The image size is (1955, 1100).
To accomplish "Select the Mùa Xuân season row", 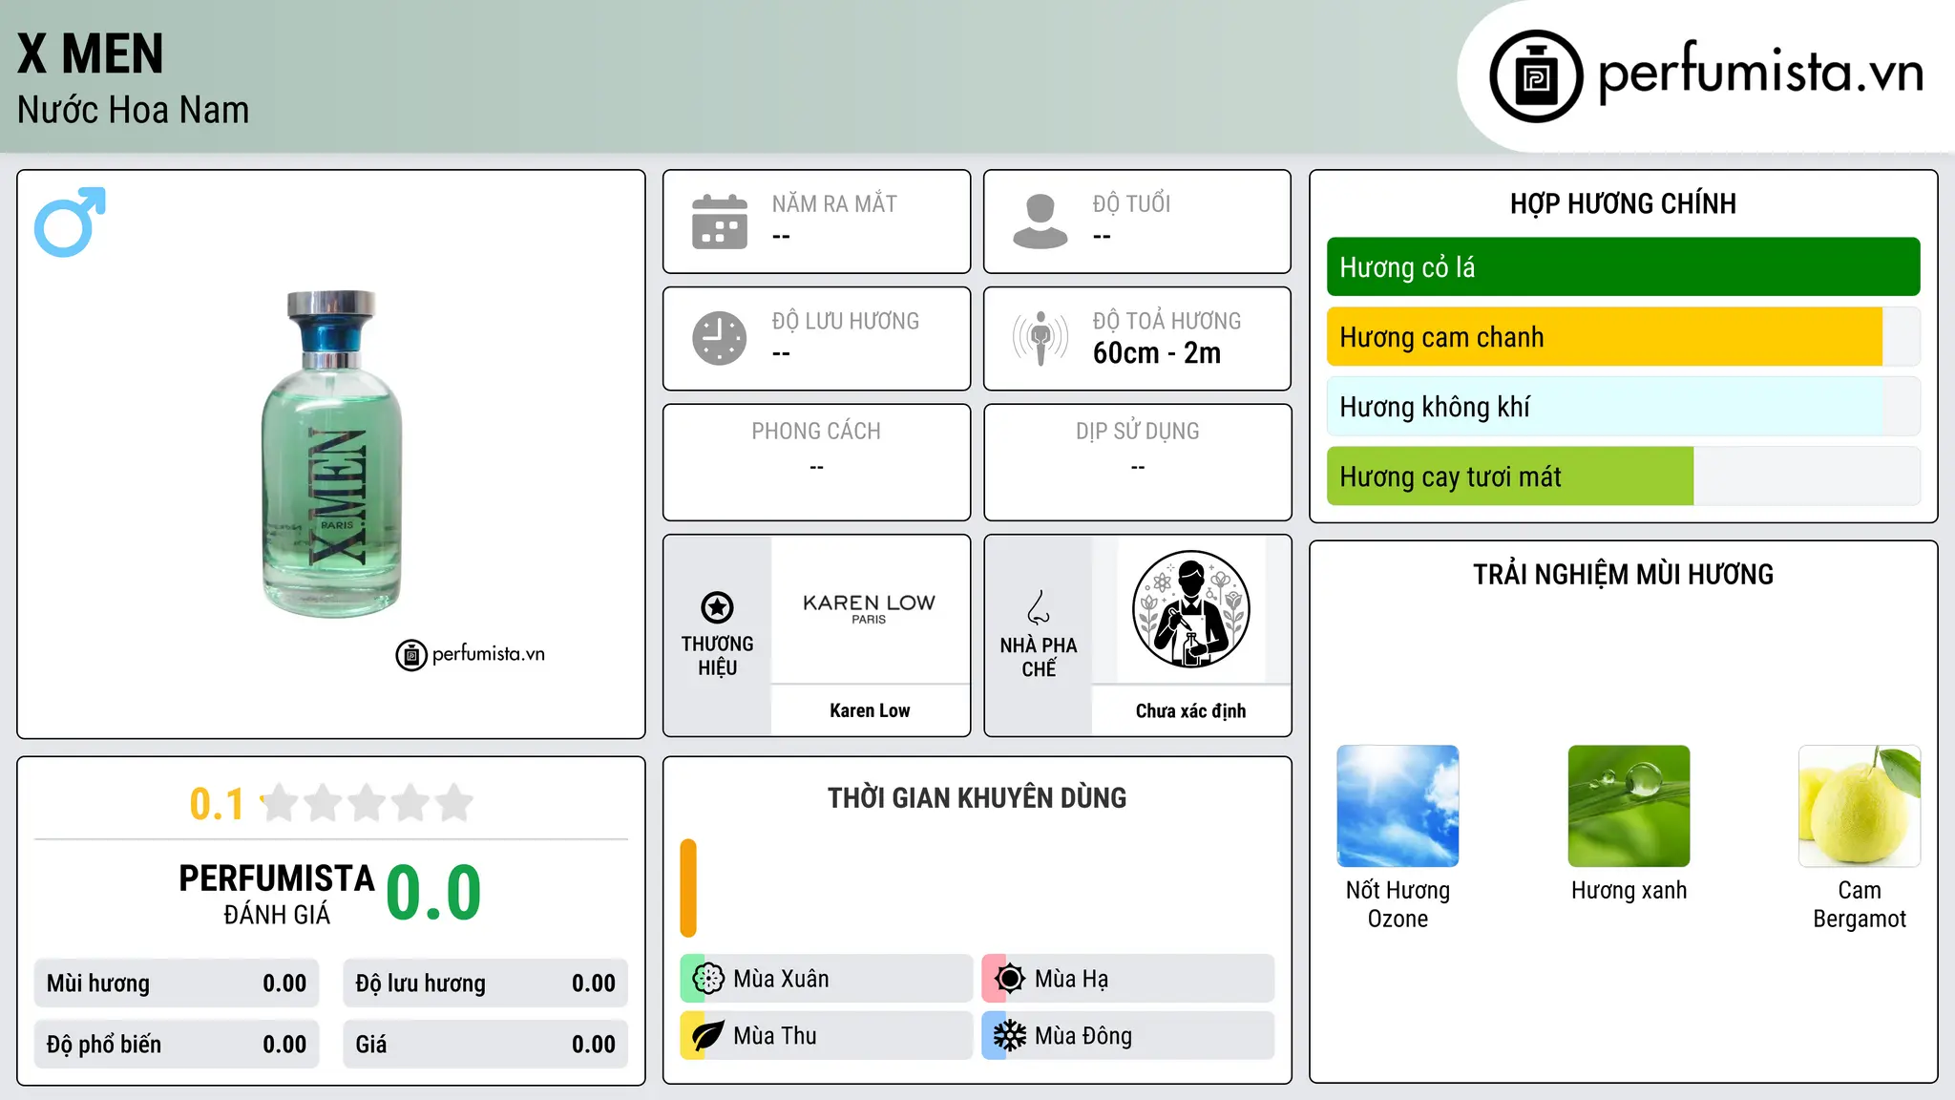I will pos(827,979).
